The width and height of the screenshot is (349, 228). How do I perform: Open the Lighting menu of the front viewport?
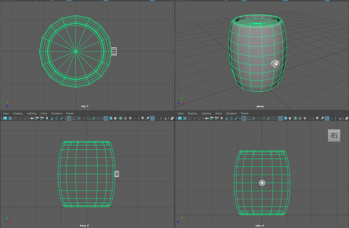coord(31,113)
